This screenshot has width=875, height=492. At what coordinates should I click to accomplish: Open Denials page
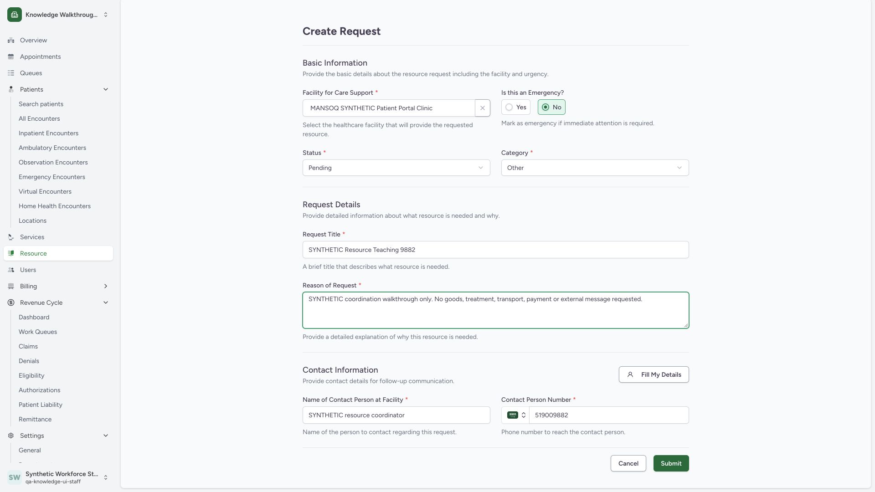(x=29, y=361)
